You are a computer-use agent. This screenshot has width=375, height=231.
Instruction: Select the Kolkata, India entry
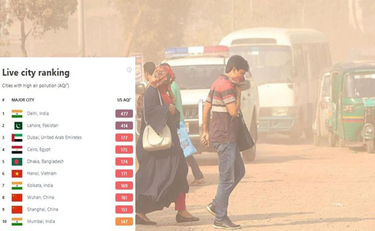[40, 185]
